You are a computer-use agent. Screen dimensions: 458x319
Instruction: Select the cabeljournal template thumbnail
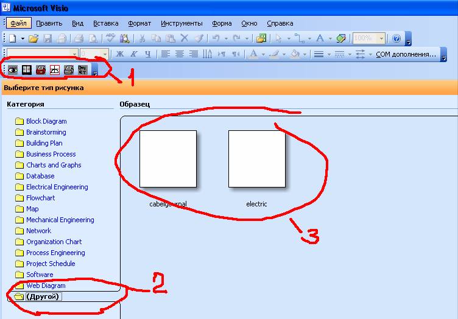point(168,159)
